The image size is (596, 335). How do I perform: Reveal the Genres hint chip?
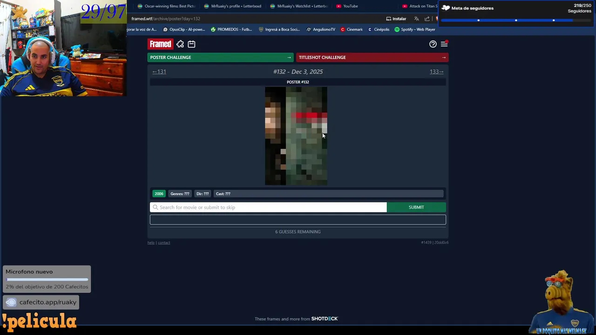click(x=180, y=194)
